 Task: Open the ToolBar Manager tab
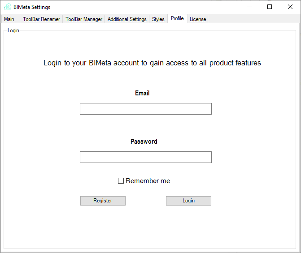click(84, 19)
